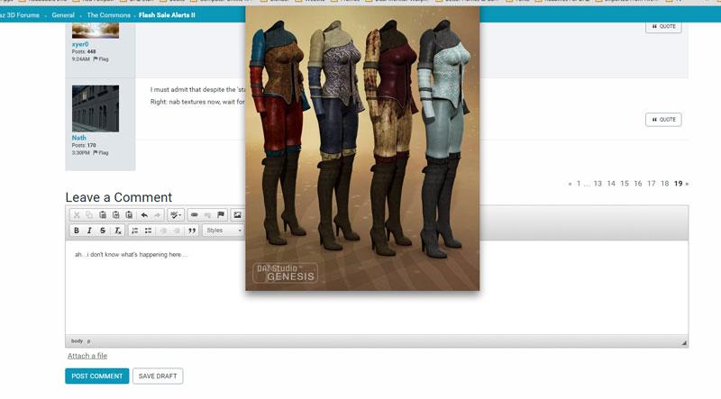Click the increase indent icon
Viewport: 721px width, 399px height.
coord(177,231)
